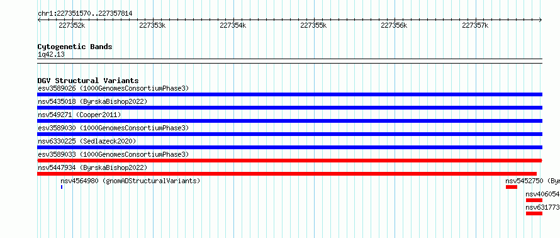Click the 1q42.13 cytogenetic band line
The image size is (560, 238).
pyautogui.click(x=289, y=61)
